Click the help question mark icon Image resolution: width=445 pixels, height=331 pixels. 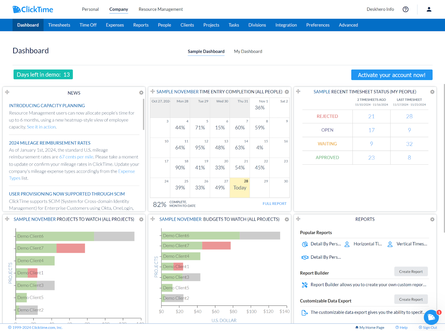tap(405, 9)
